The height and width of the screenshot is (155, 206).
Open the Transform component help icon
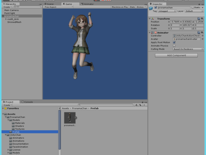pyautogui.click(x=199, y=19)
